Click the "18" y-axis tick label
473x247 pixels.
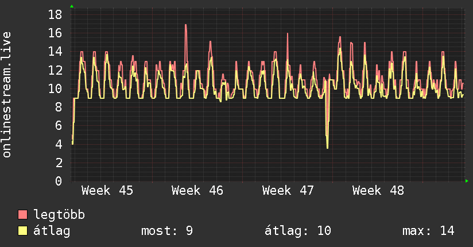tap(55, 14)
